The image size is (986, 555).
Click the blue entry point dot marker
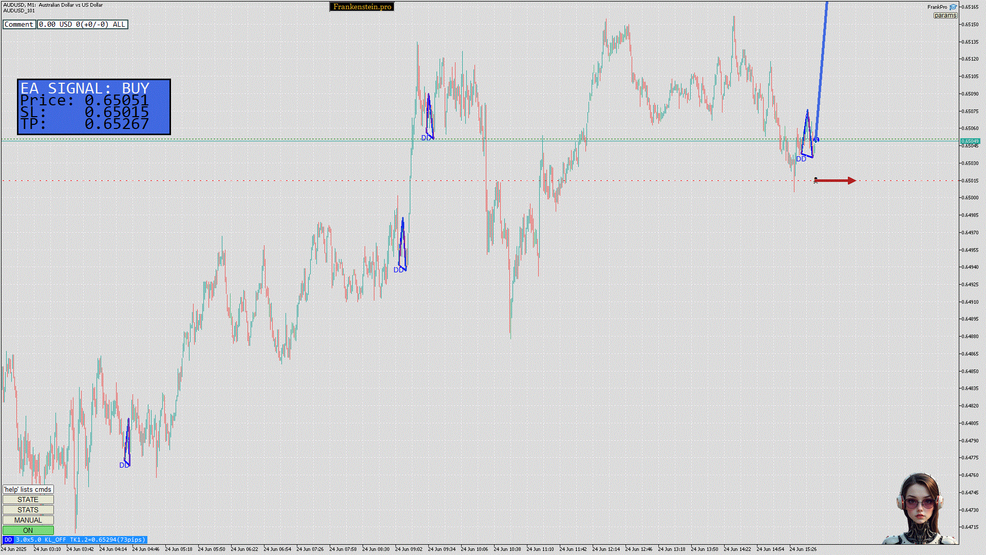click(x=817, y=140)
